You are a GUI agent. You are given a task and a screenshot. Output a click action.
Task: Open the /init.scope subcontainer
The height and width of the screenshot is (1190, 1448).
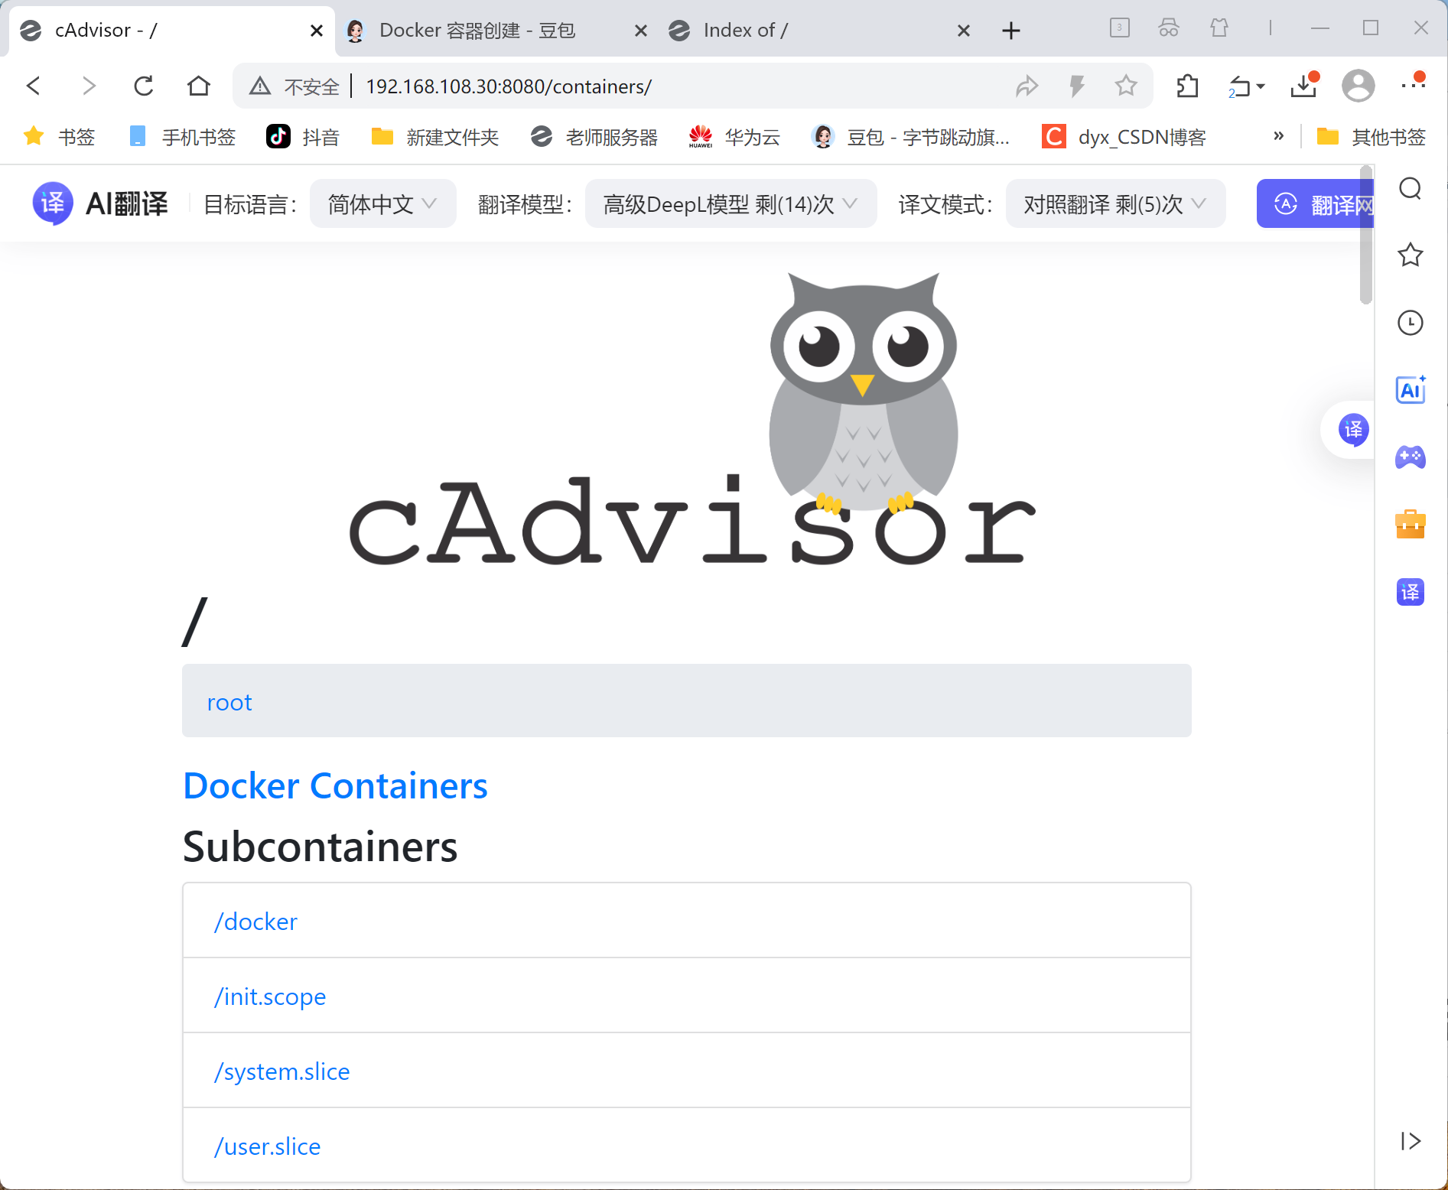270,997
